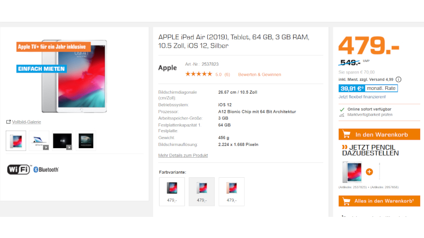Screen dimensions: 424x238
Task: Click the Bluetooth logo icon
Action: click(46, 169)
